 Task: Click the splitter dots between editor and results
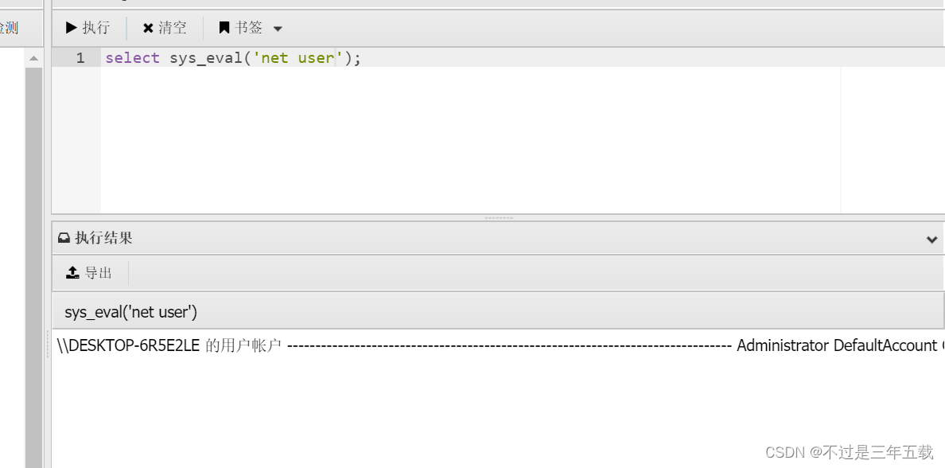pyautogui.click(x=499, y=216)
